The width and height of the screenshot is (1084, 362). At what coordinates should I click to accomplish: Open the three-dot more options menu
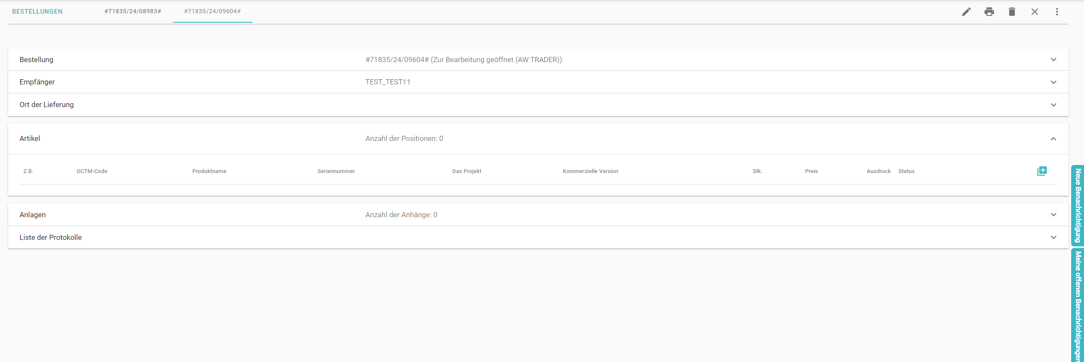[1057, 12]
